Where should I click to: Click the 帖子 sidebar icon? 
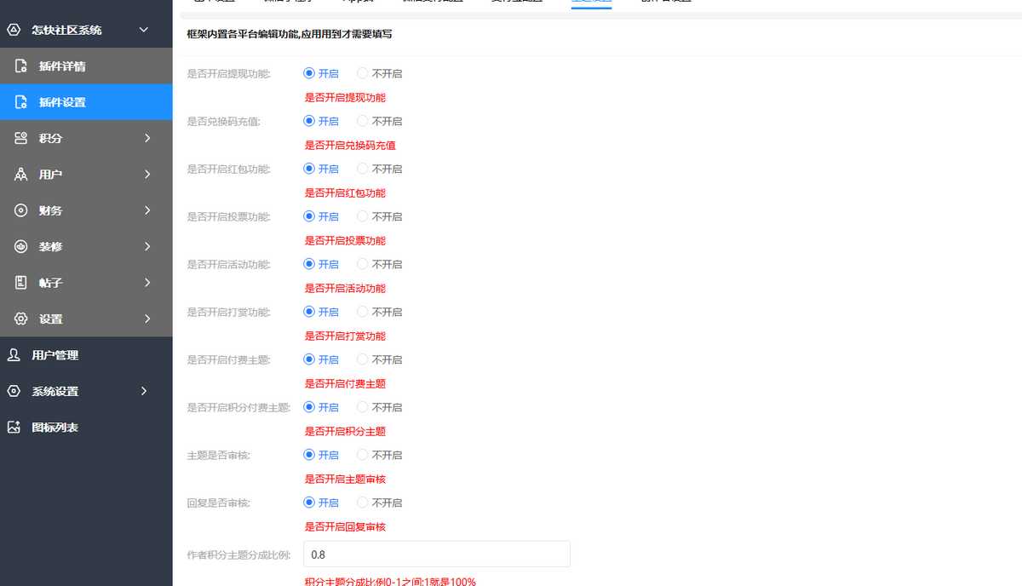[21, 283]
